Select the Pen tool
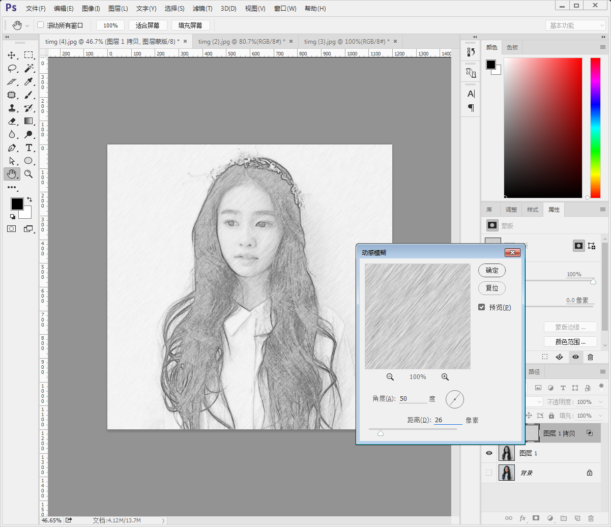This screenshot has width=611, height=527. pos(12,148)
